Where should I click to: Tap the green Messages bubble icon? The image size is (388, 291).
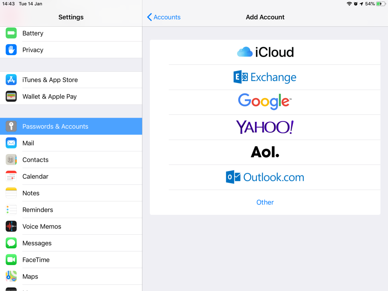[x=11, y=243]
